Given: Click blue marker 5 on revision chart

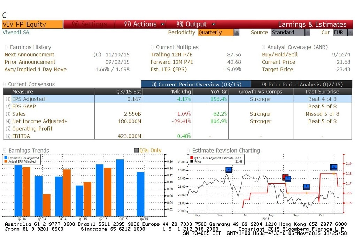Looking at the screenshot, I should [x=334, y=167].
